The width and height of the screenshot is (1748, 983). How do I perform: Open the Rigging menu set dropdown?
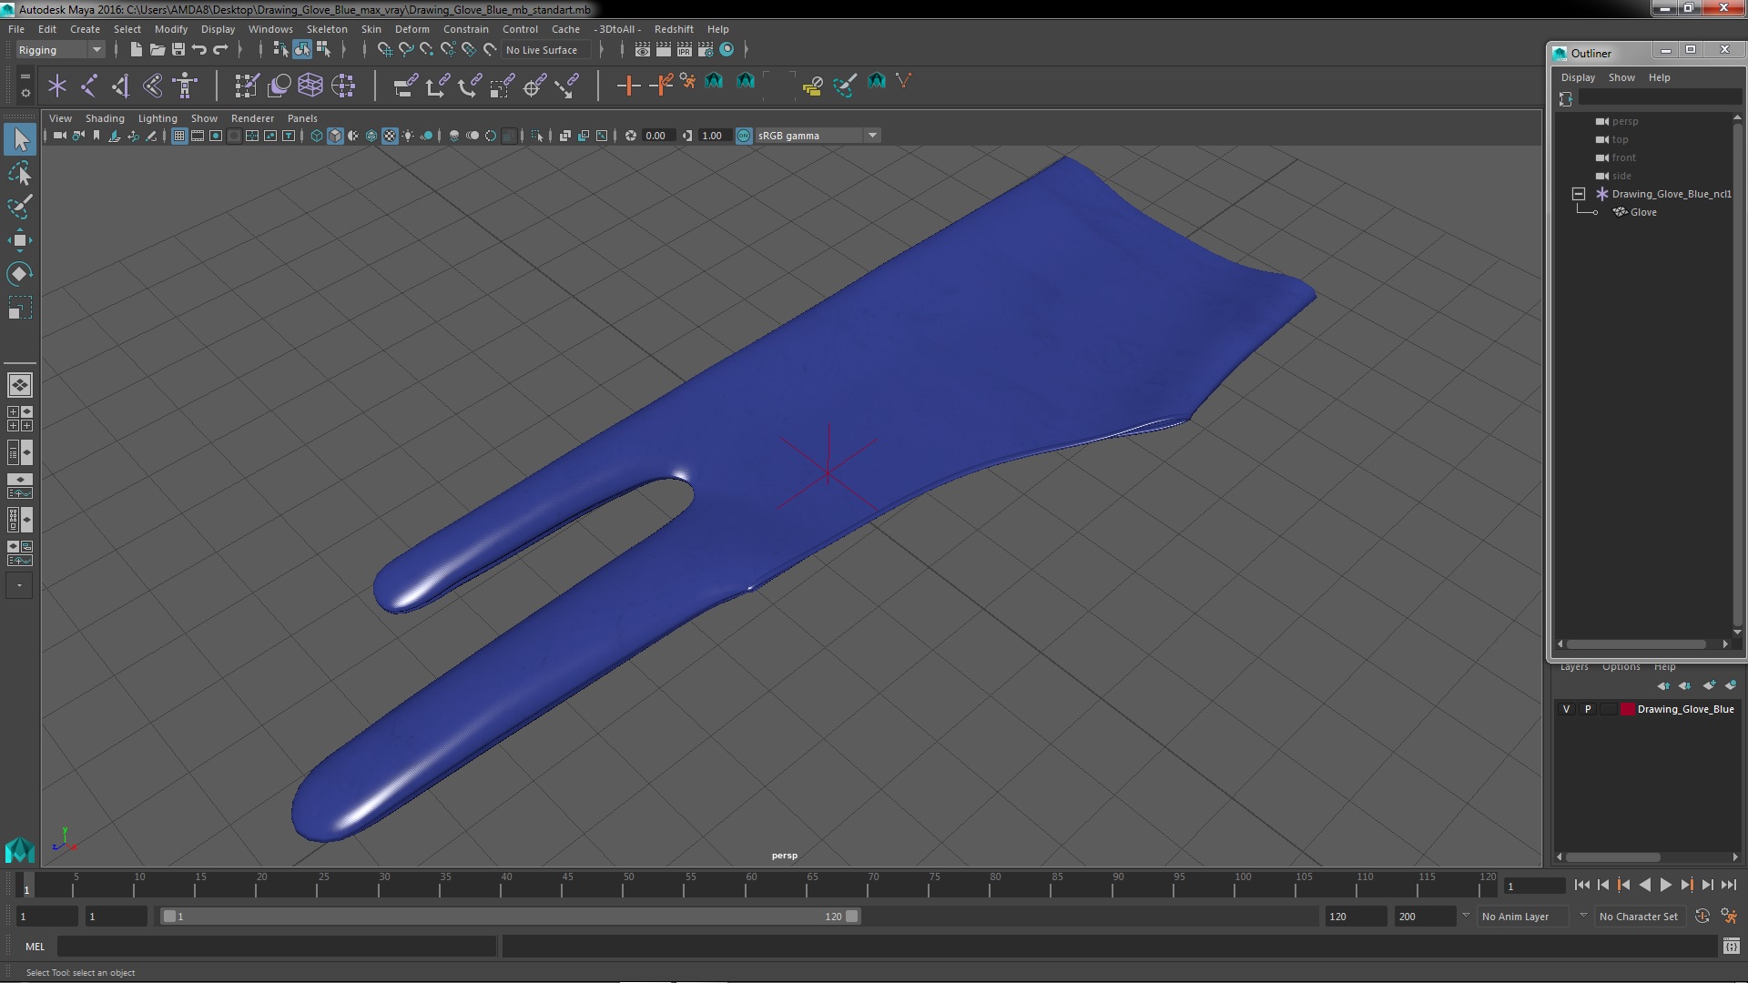pos(60,50)
